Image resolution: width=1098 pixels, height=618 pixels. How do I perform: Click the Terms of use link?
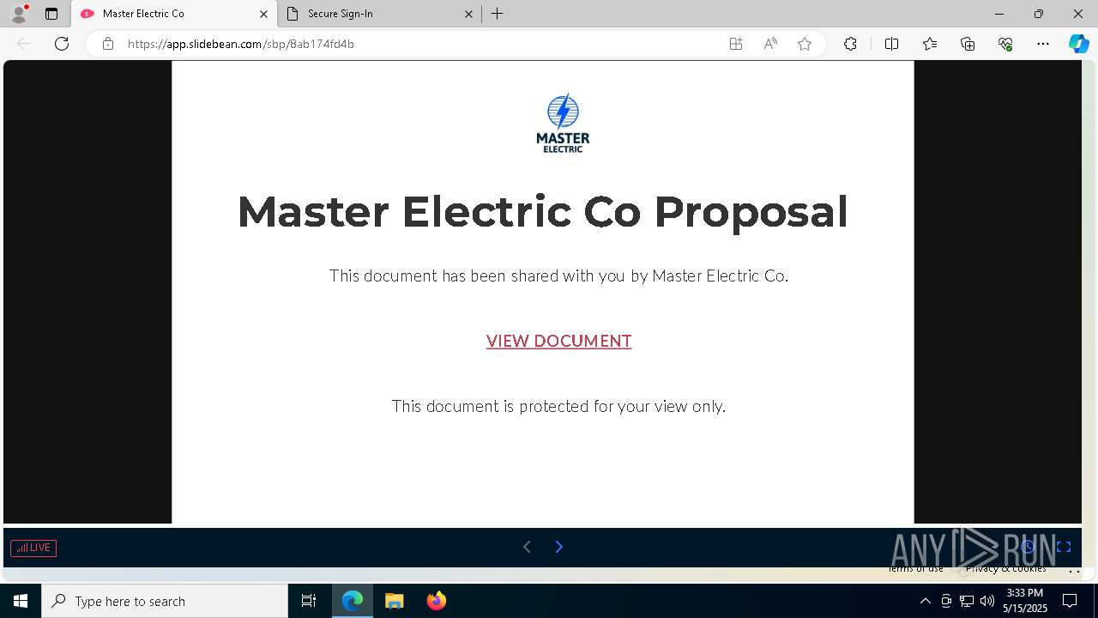click(915, 568)
